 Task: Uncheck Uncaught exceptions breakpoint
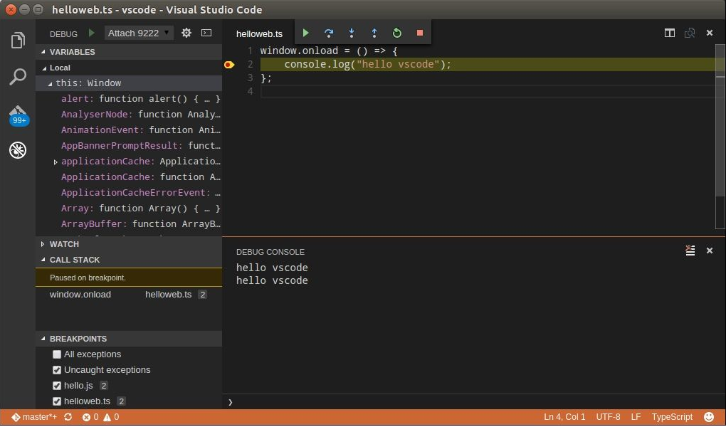pos(56,370)
